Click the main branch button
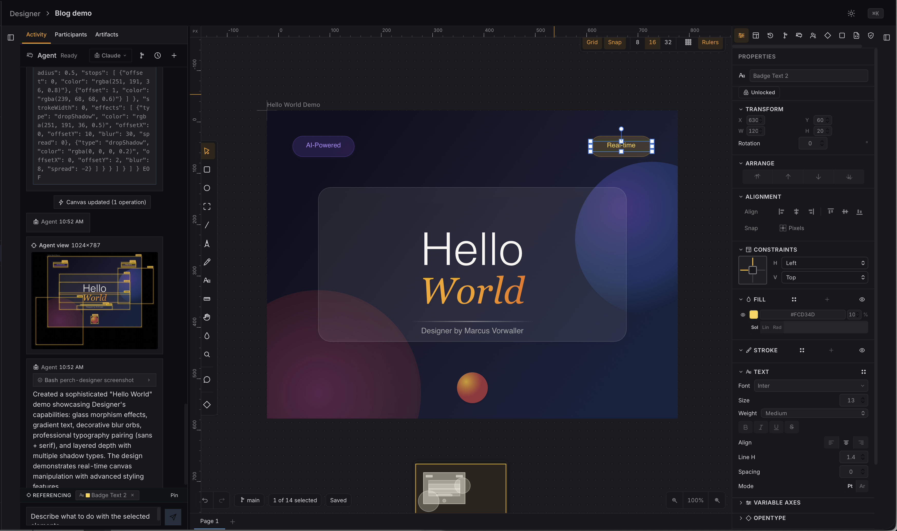The image size is (897, 531). [249, 500]
